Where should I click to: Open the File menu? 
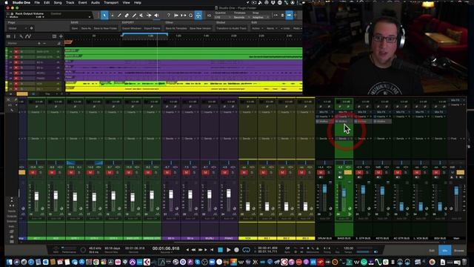click(x=37, y=2)
